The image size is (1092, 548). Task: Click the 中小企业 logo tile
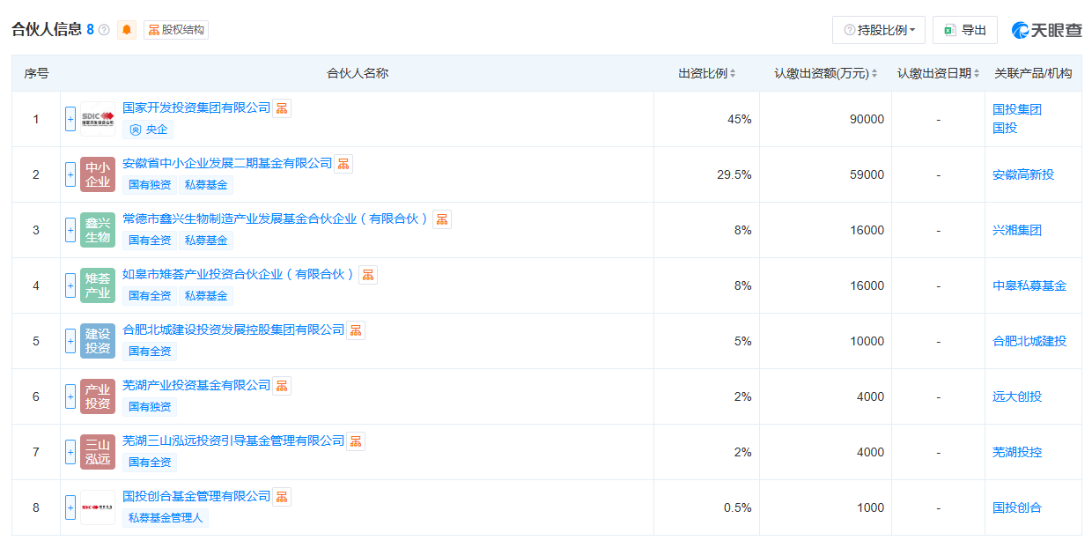click(98, 174)
